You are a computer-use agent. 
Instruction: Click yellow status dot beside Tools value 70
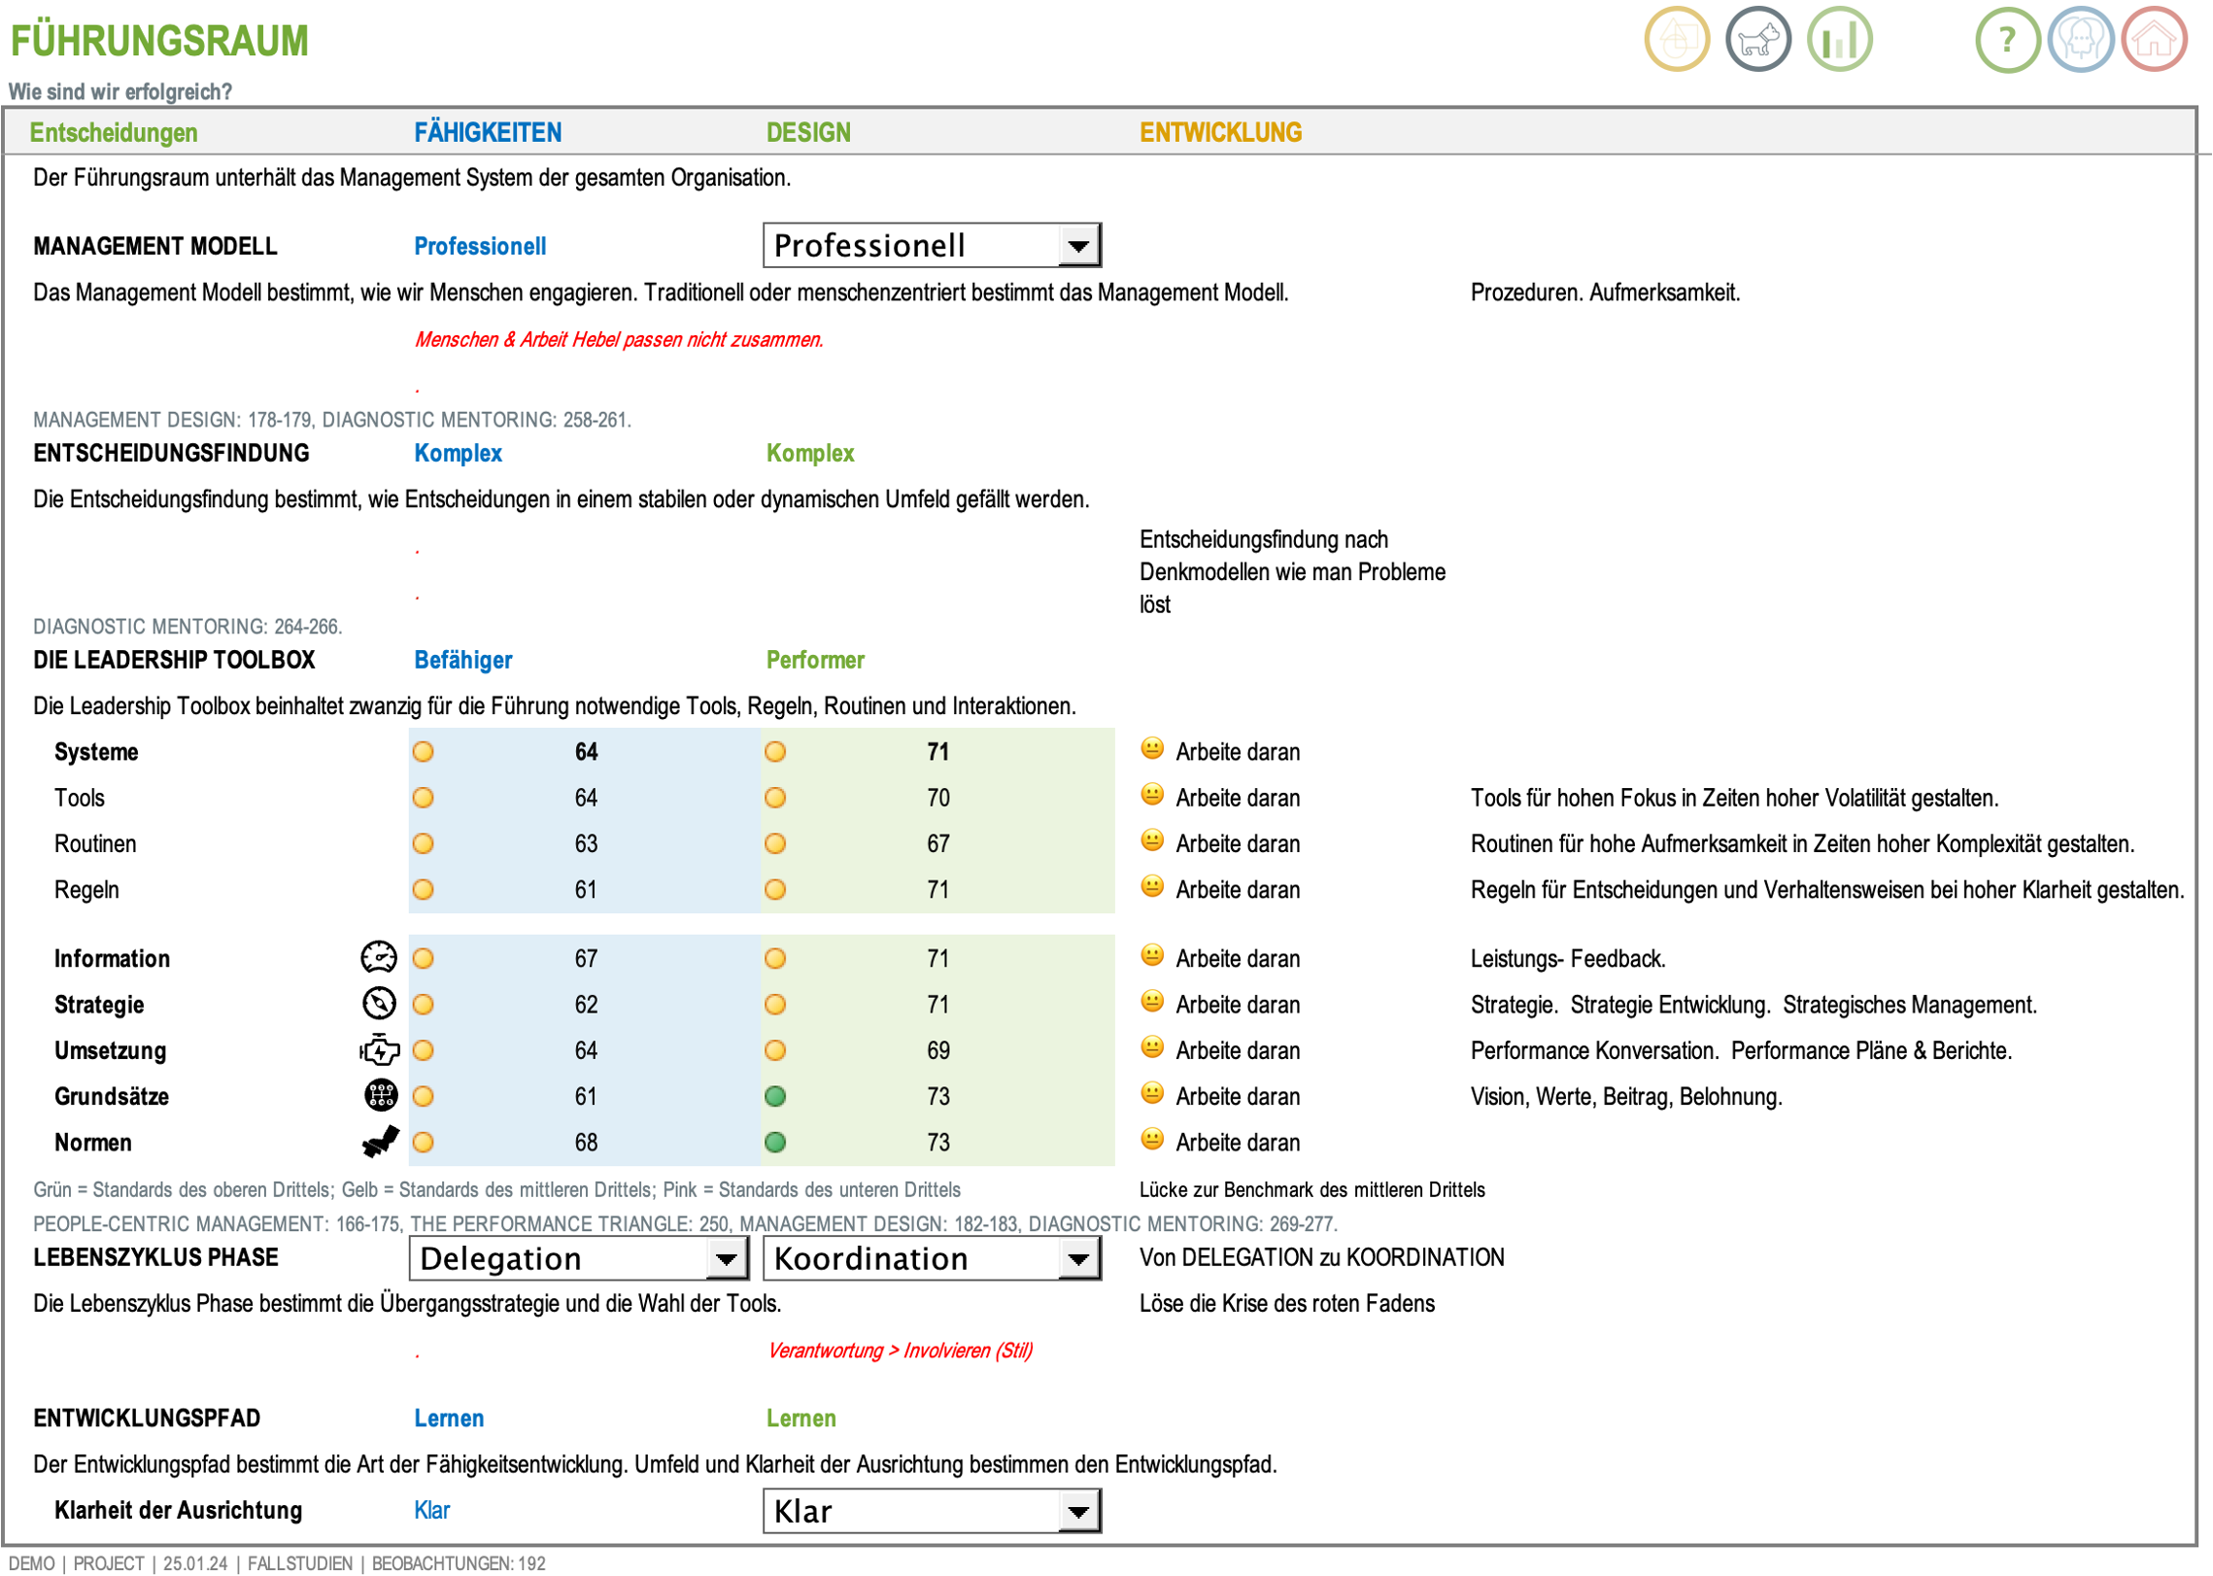[x=774, y=797]
